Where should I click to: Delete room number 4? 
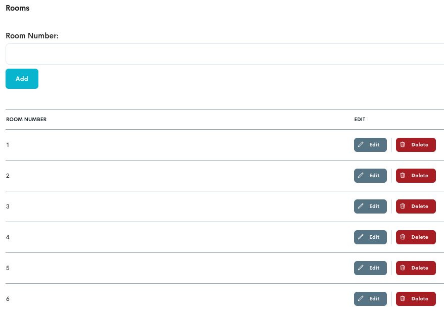tap(415, 237)
